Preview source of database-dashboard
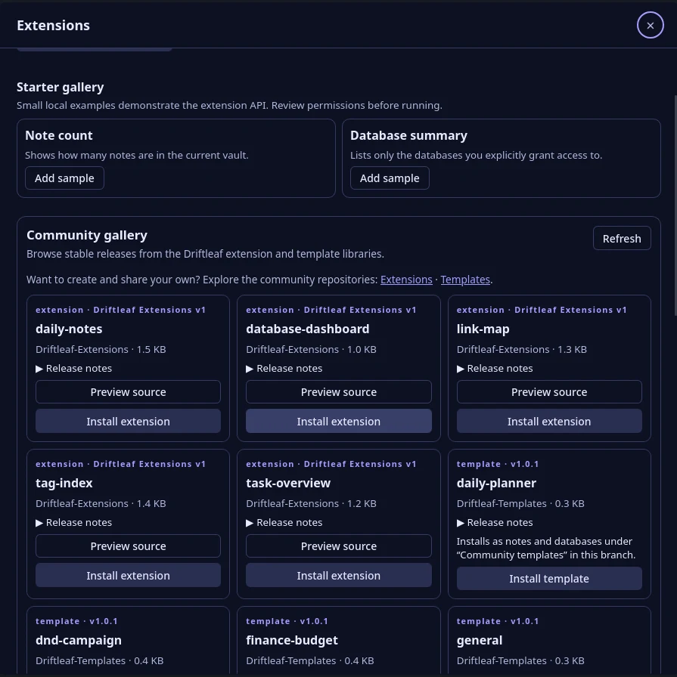The height and width of the screenshot is (677, 677). pos(339,392)
